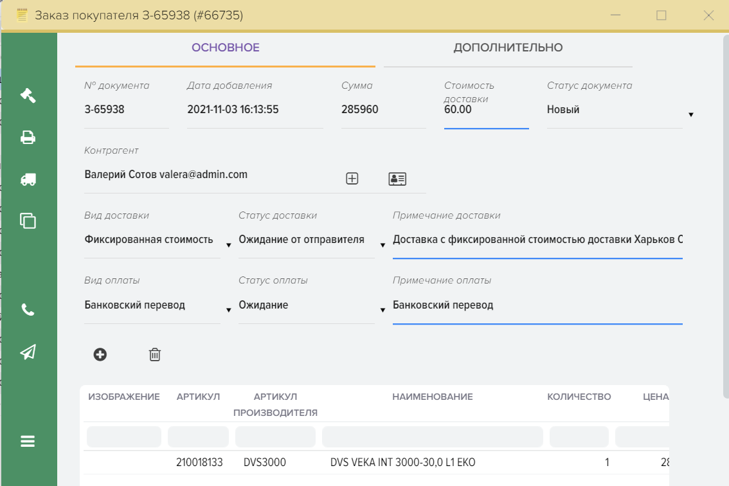Image resolution: width=729 pixels, height=486 pixels.
Task: Add a new contractor with the plus icon
Action: [x=352, y=179]
